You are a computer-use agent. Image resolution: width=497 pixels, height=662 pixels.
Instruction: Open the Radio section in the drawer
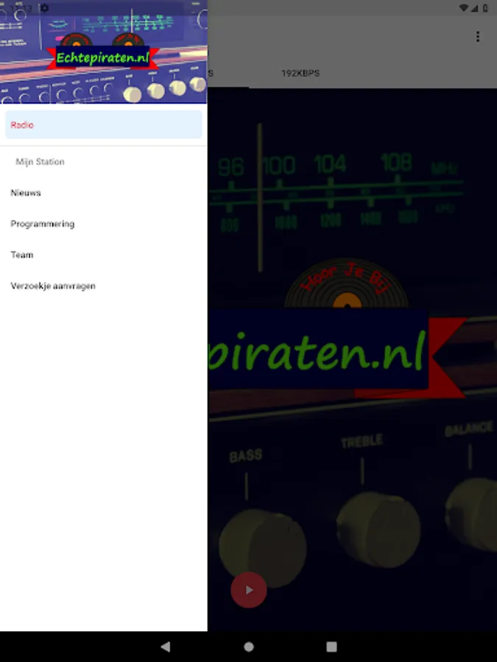104,124
